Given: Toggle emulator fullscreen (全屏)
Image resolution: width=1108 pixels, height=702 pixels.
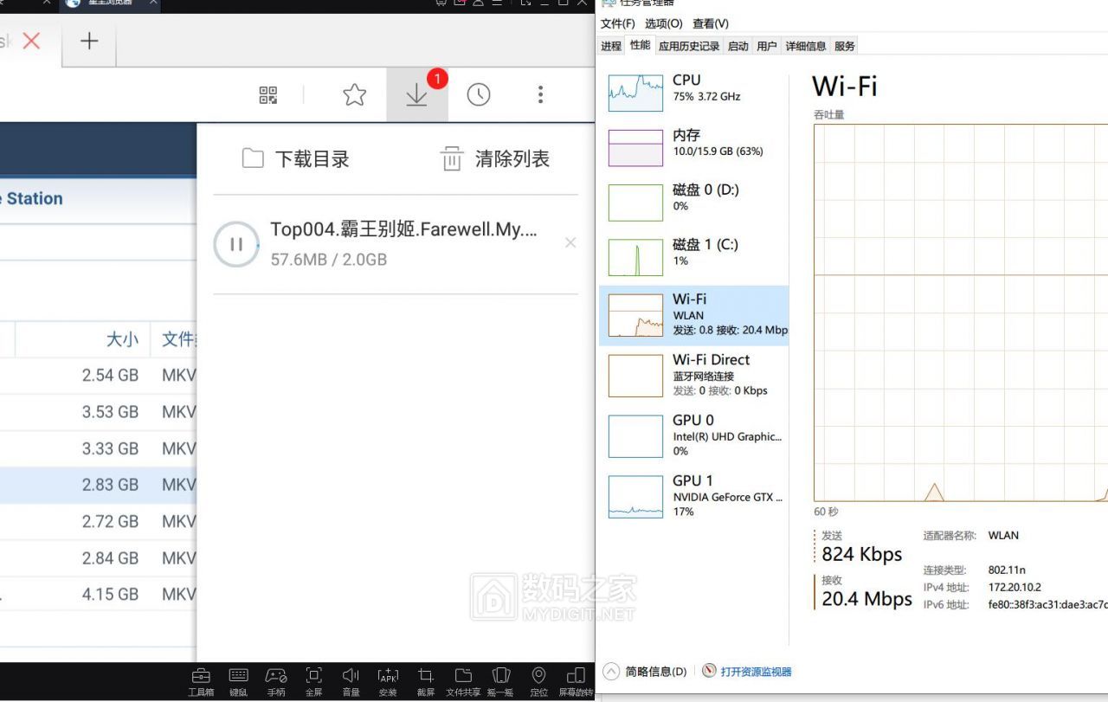Looking at the screenshot, I should pos(314,681).
